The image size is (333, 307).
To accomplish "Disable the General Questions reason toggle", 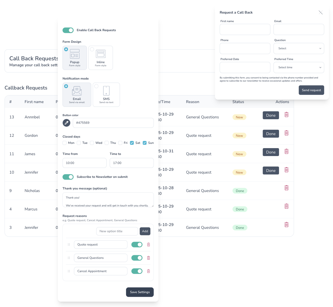I will pyautogui.click(x=137, y=258).
